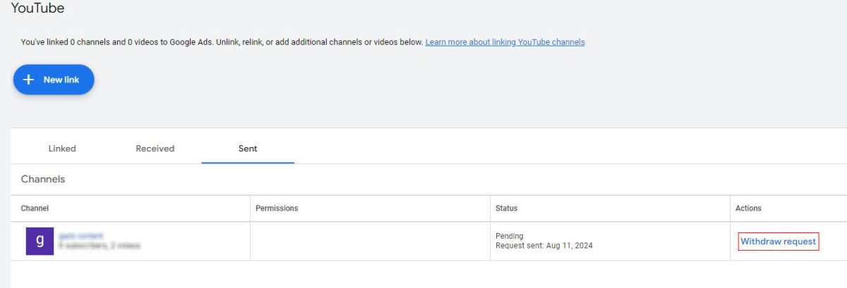This screenshot has width=847, height=288.
Task: Click the New link button
Action: pos(54,80)
